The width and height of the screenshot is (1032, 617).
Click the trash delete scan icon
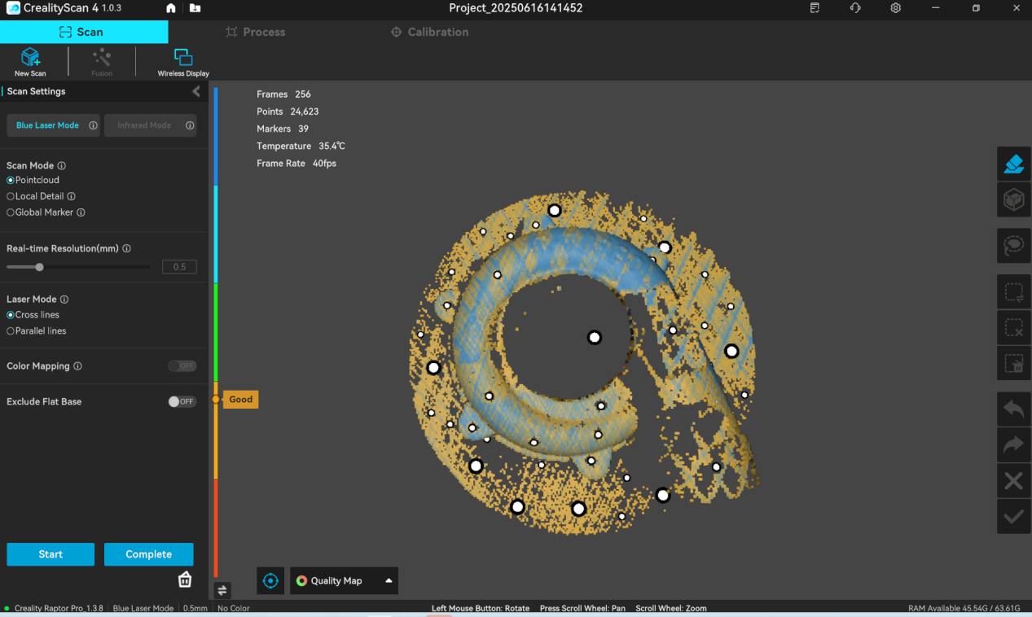click(x=185, y=580)
